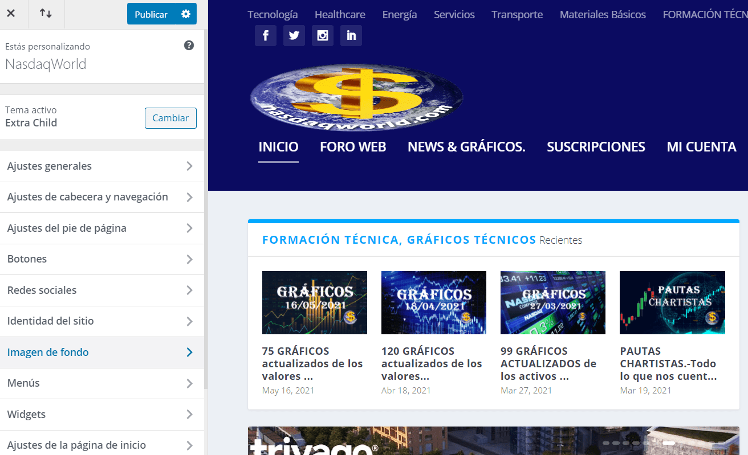748x455 pixels.
Task: Open the 'PAUTAS CHARTISTAS.-Todo' post title
Action: coord(668,363)
